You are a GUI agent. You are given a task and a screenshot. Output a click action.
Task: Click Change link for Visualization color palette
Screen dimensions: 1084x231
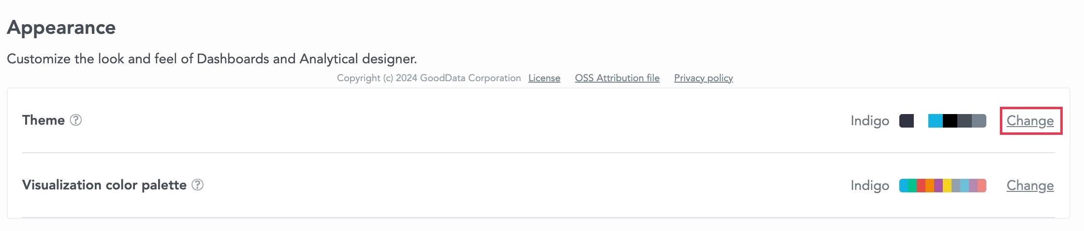coord(1030,186)
